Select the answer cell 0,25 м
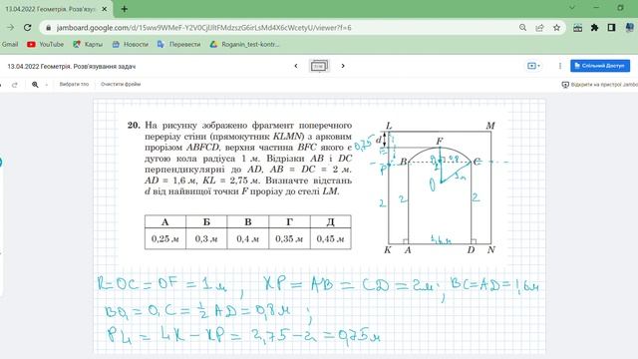 [x=165, y=238]
